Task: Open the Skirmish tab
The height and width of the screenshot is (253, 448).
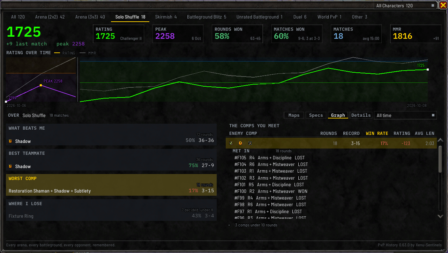Action: [166, 17]
